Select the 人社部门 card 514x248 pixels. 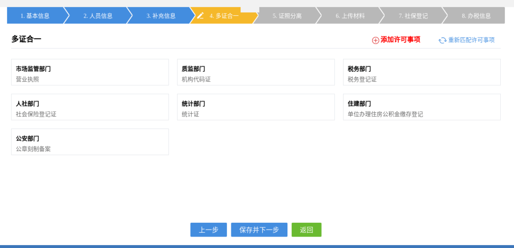[90, 107]
